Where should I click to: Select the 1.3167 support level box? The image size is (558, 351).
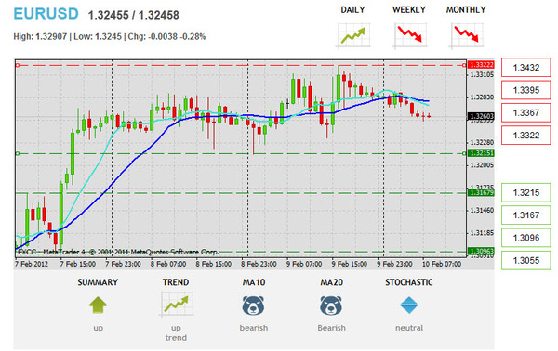pyautogui.click(x=526, y=214)
